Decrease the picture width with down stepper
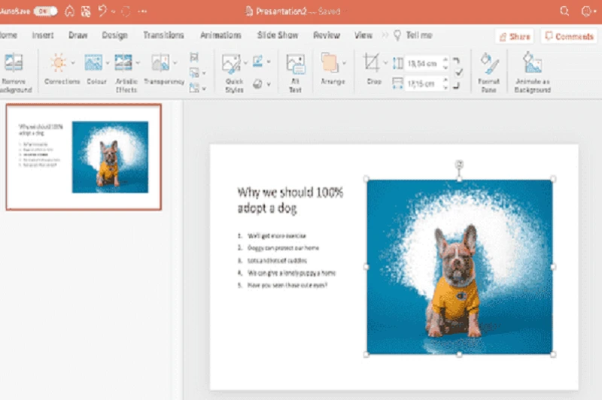 (x=445, y=86)
